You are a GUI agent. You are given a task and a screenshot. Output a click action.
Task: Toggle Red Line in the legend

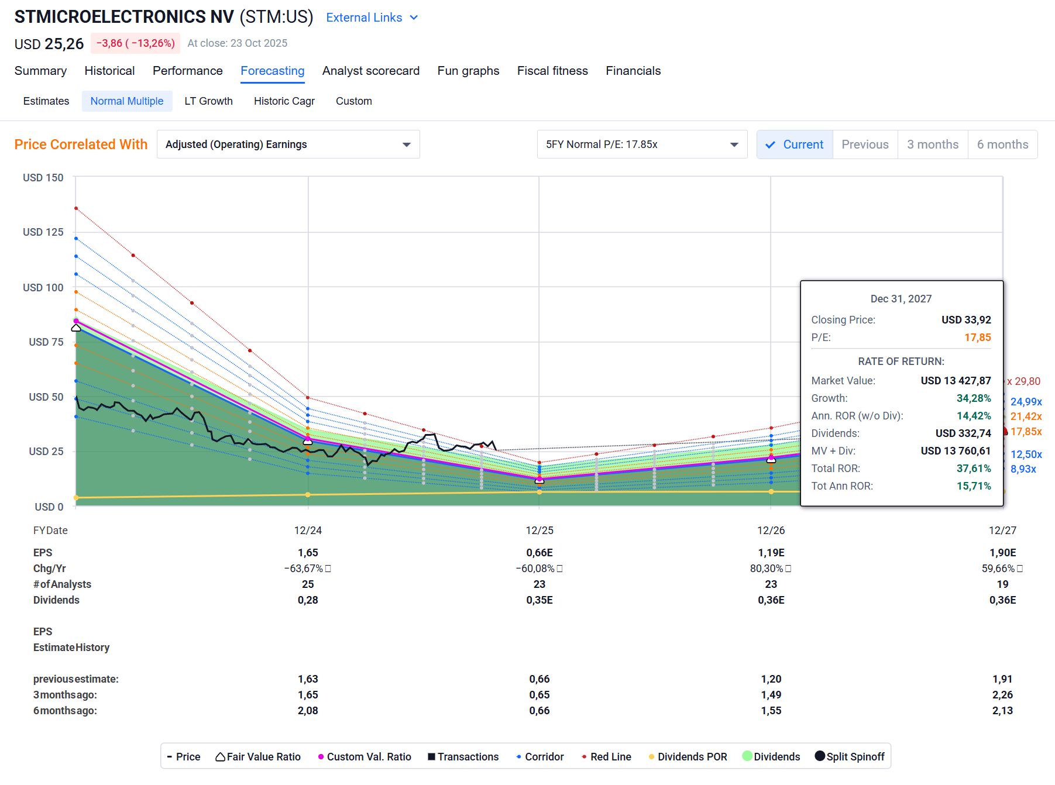pos(607,756)
